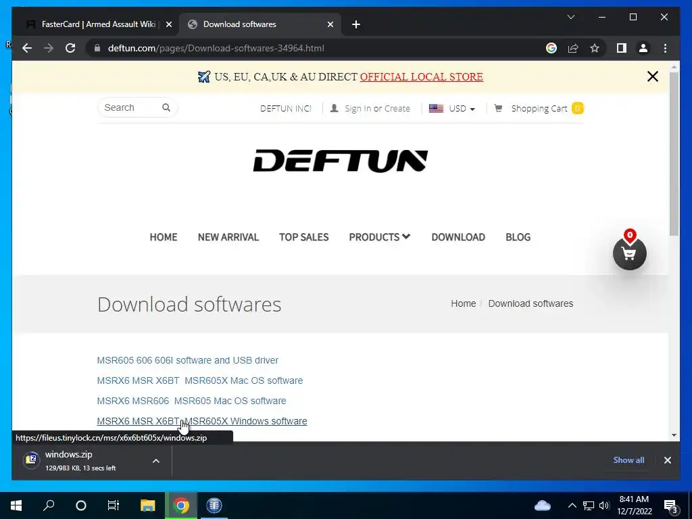Open the notification center icon
Image resolution: width=692 pixels, height=519 pixels.
coord(671,506)
